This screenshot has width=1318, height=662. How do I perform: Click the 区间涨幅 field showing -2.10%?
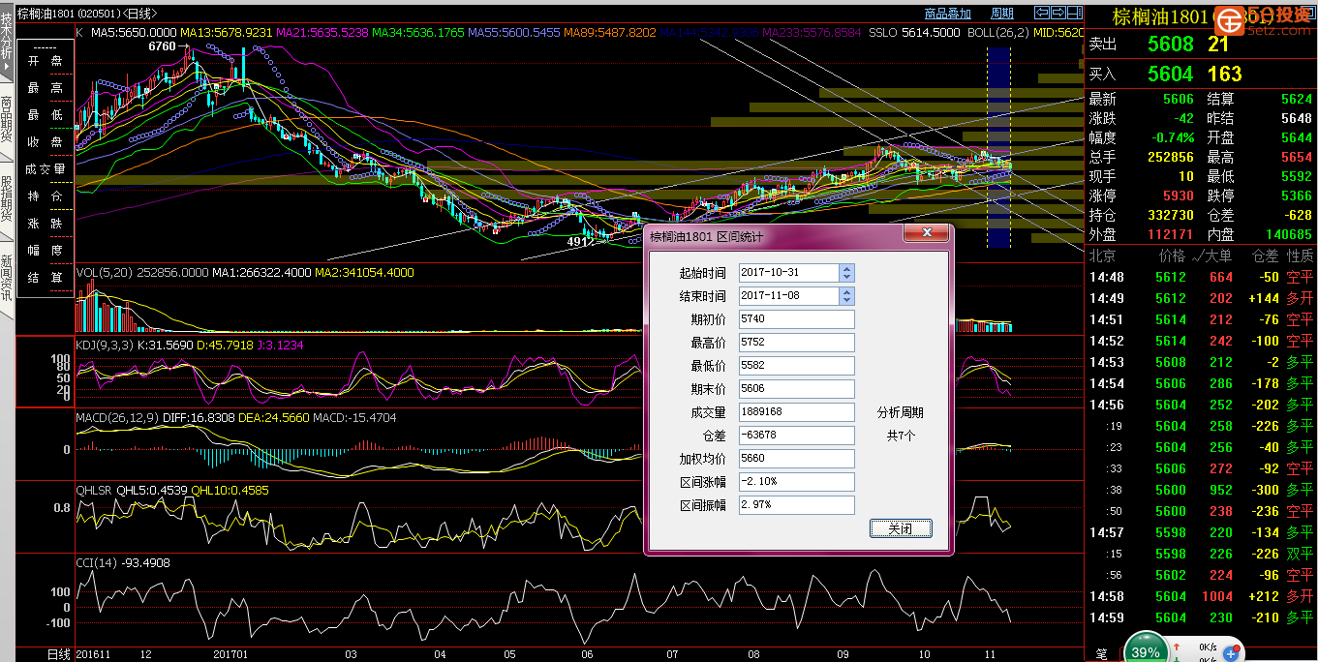[x=796, y=482]
